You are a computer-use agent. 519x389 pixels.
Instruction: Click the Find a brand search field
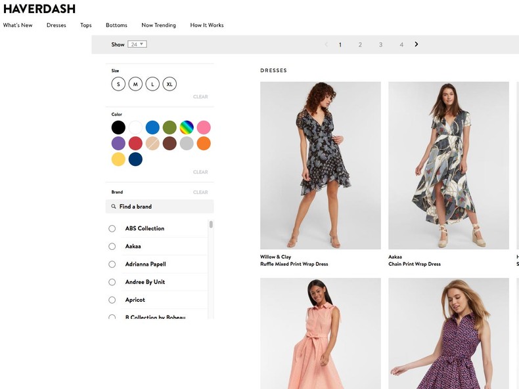tap(164, 207)
